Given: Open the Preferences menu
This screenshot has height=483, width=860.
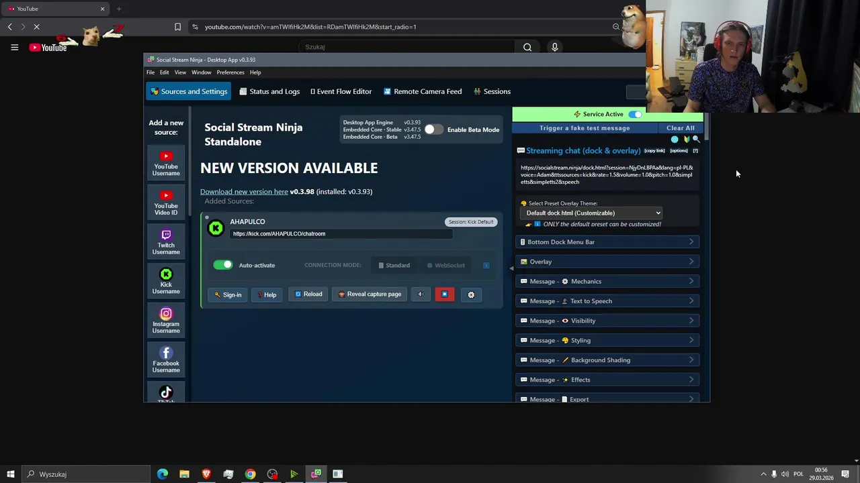Looking at the screenshot, I should pyautogui.click(x=230, y=72).
